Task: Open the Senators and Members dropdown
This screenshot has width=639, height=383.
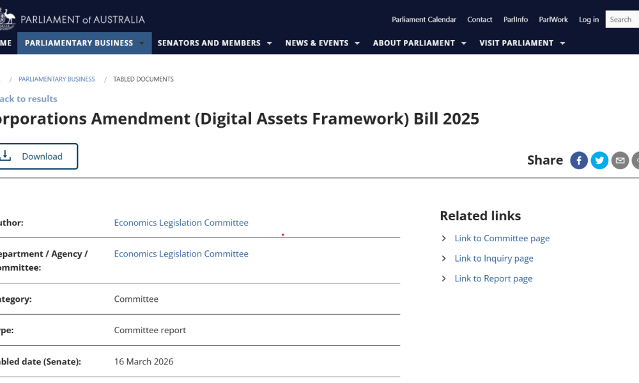Action: tap(214, 43)
